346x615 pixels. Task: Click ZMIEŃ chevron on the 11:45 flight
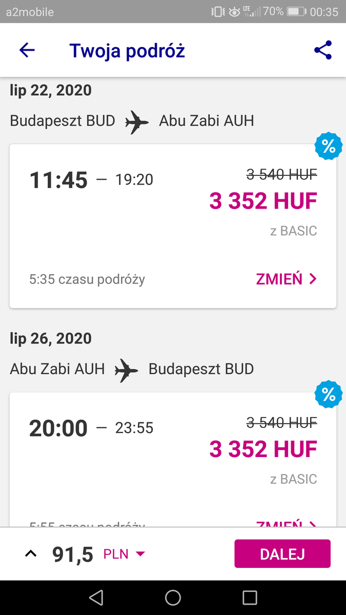click(x=313, y=279)
